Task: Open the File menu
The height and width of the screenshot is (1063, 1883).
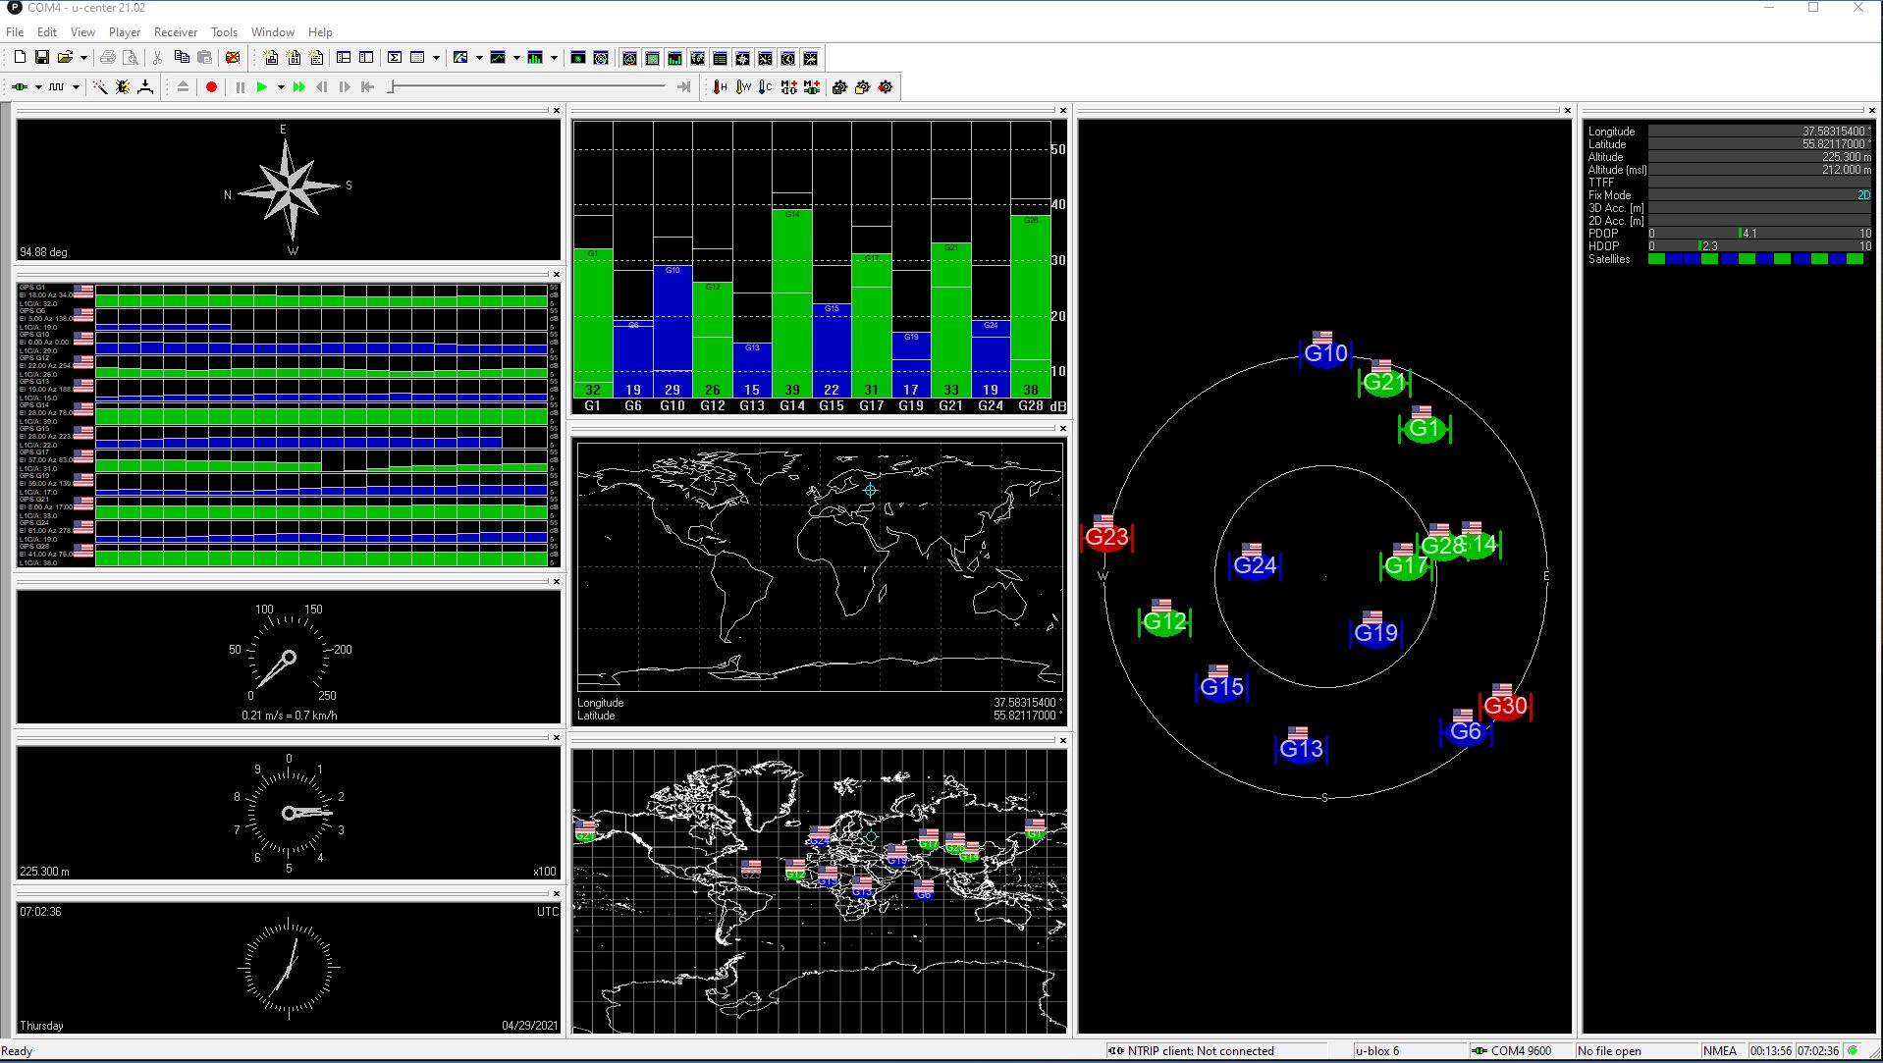Action: 15,32
